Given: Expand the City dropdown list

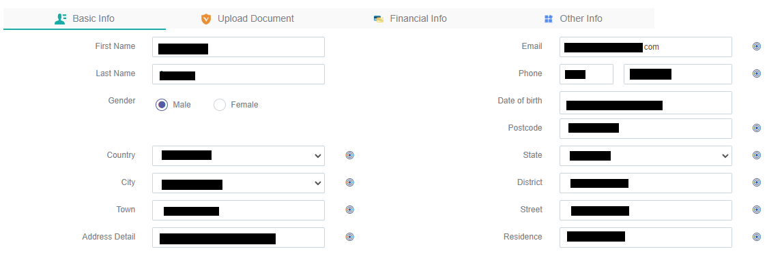Looking at the screenshot, I should click(238, 183).
